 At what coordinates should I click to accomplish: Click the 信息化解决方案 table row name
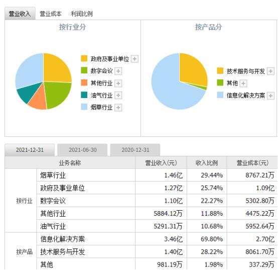coord(62,239)
